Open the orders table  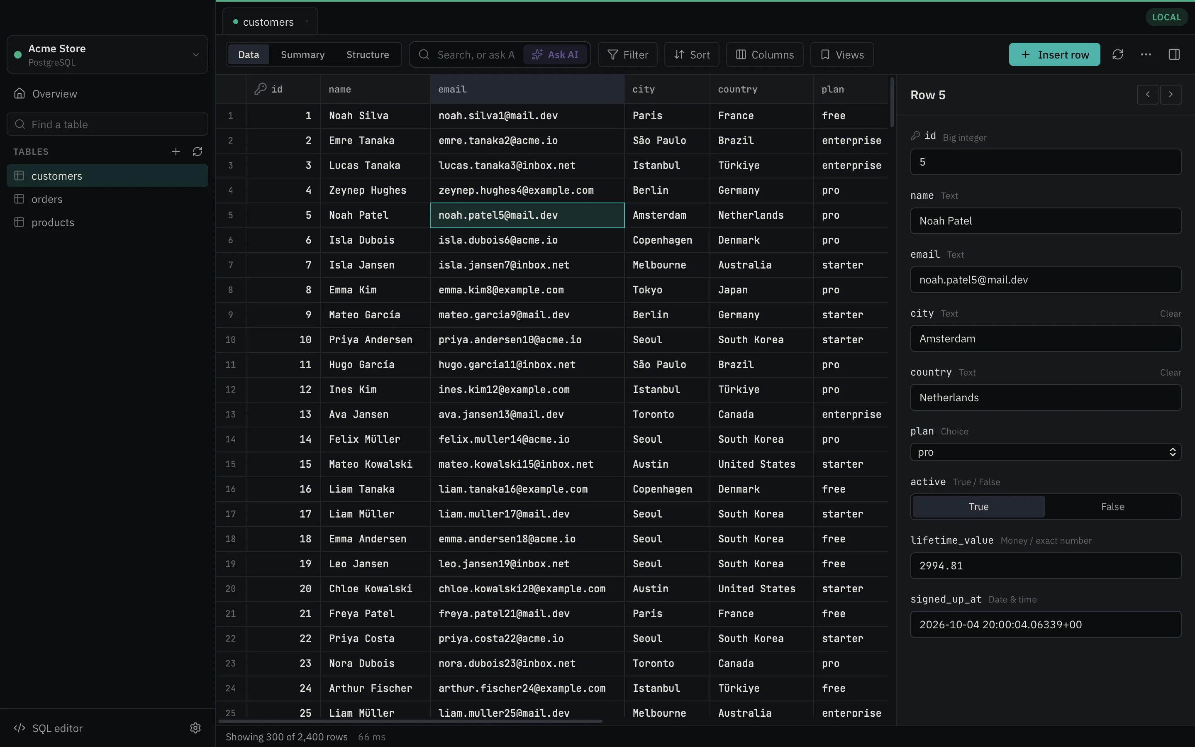coord(107,199)
